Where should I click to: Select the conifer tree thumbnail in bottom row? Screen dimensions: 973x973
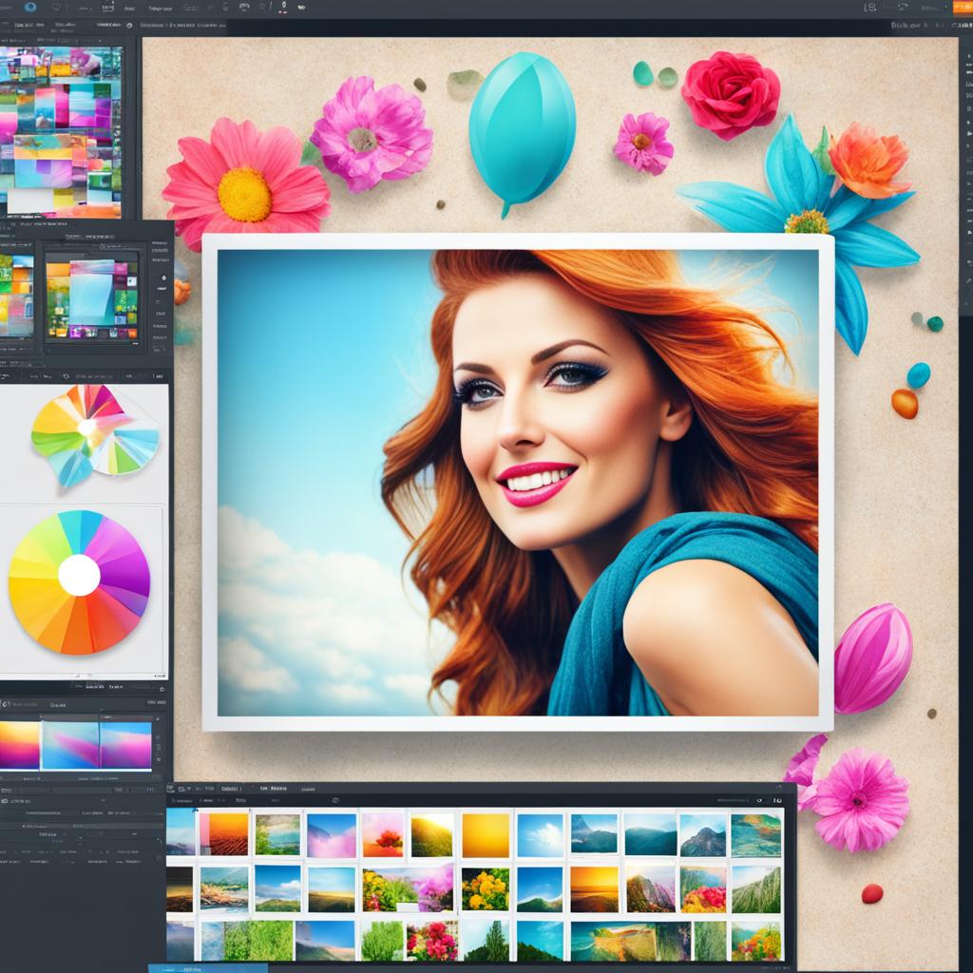point(486,941)
